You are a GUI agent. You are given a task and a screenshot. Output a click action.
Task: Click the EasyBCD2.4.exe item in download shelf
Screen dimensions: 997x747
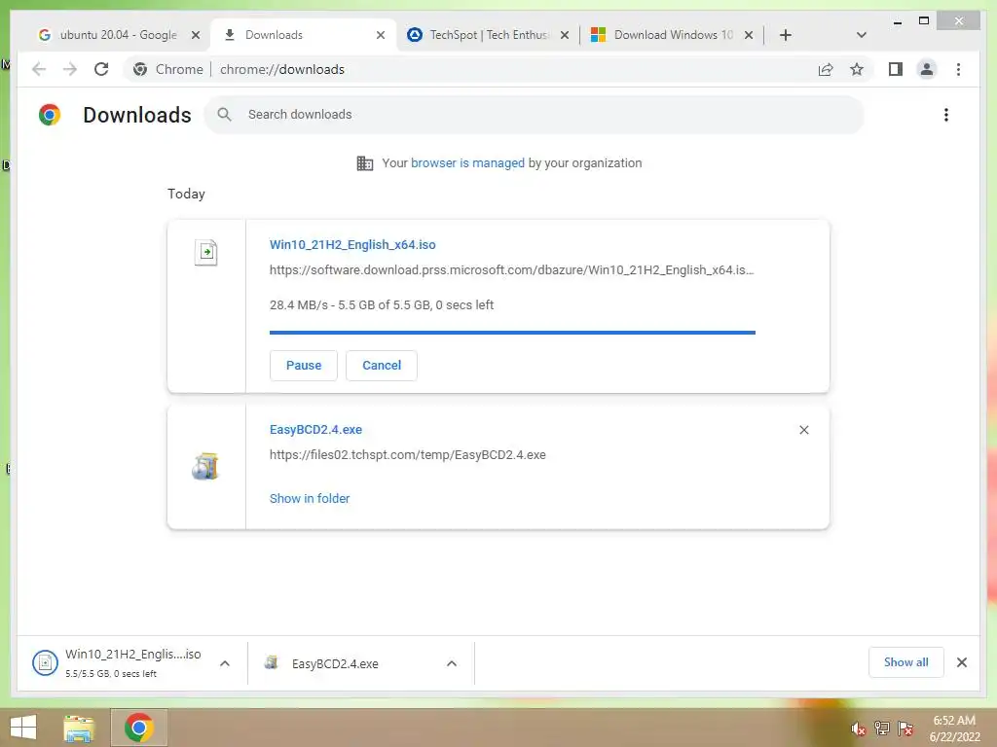(x=361, y=663)
